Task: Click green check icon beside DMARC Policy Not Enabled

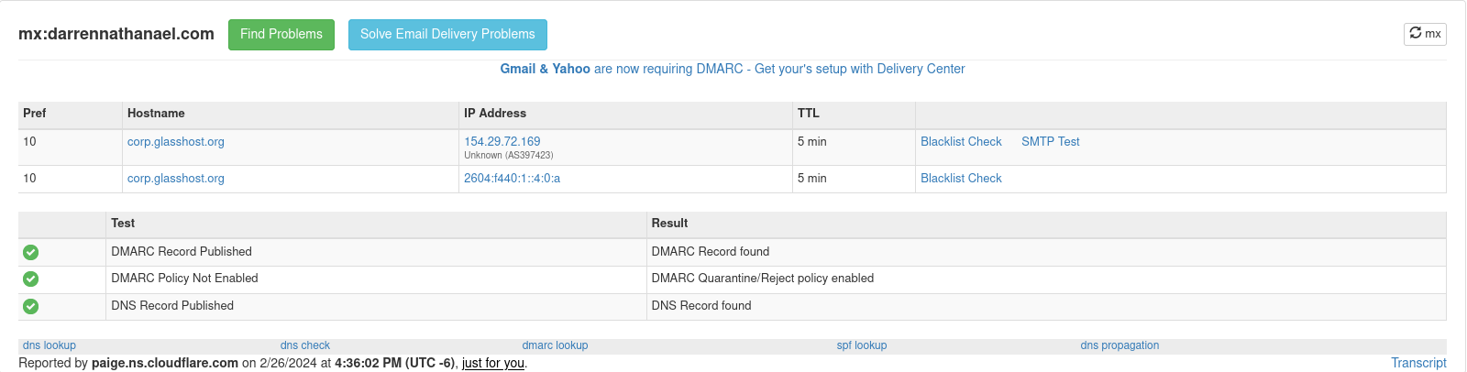Action: [x=31, y=279]
